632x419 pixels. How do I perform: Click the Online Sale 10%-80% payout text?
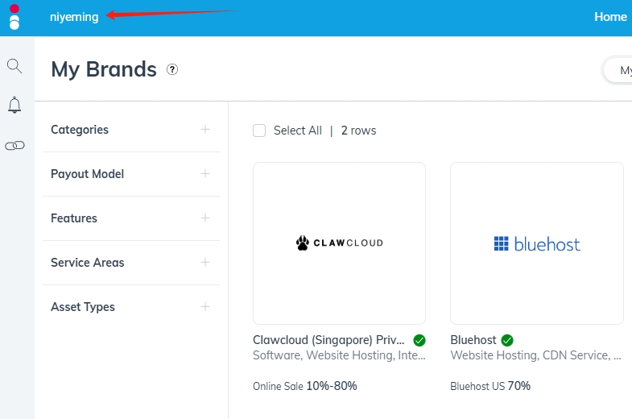pyautogui.click(x=304, y=386)
